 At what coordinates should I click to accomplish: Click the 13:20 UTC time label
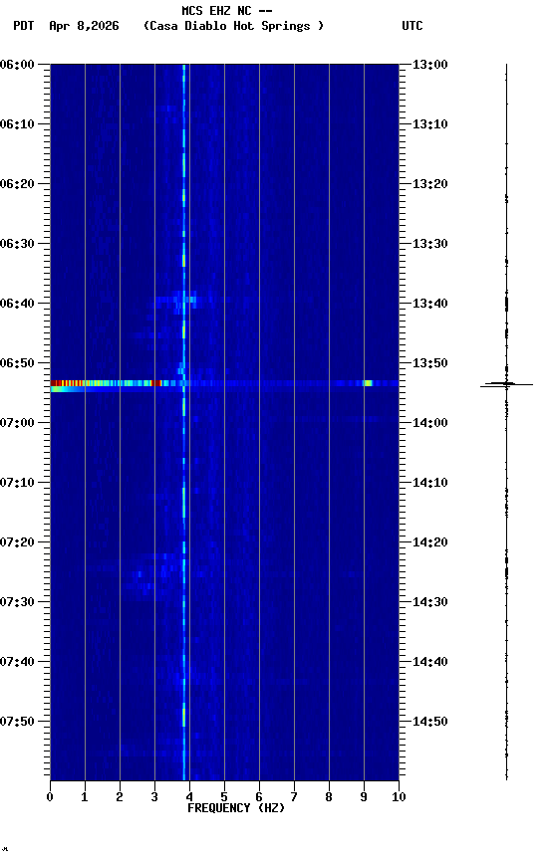tap(430, 184)
